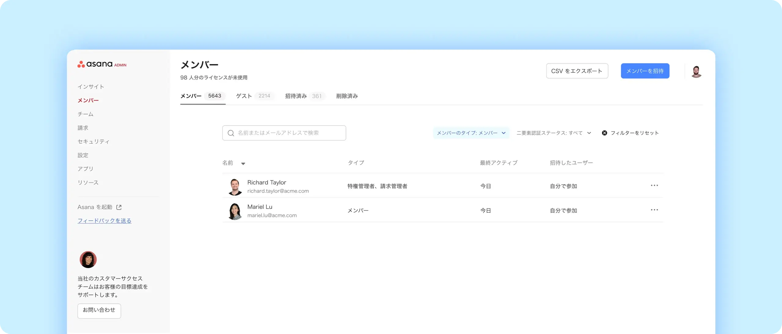The width and height of the screenshot is (782, 334).
Task: Click 今日 in Mariel Lu's row
Action: pyautogui.click(x=485, y=210)
